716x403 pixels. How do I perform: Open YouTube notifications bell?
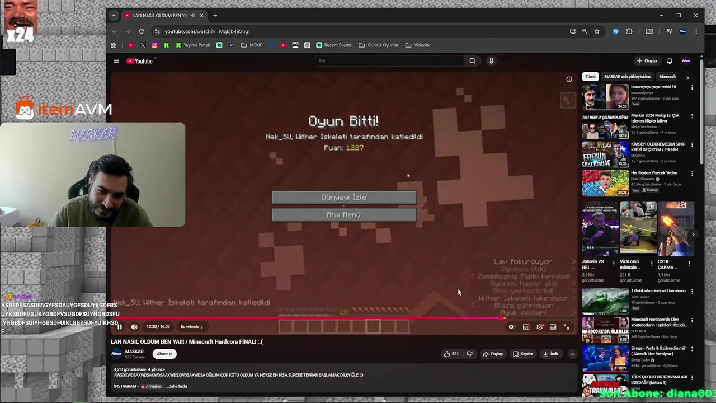(670, 61)
